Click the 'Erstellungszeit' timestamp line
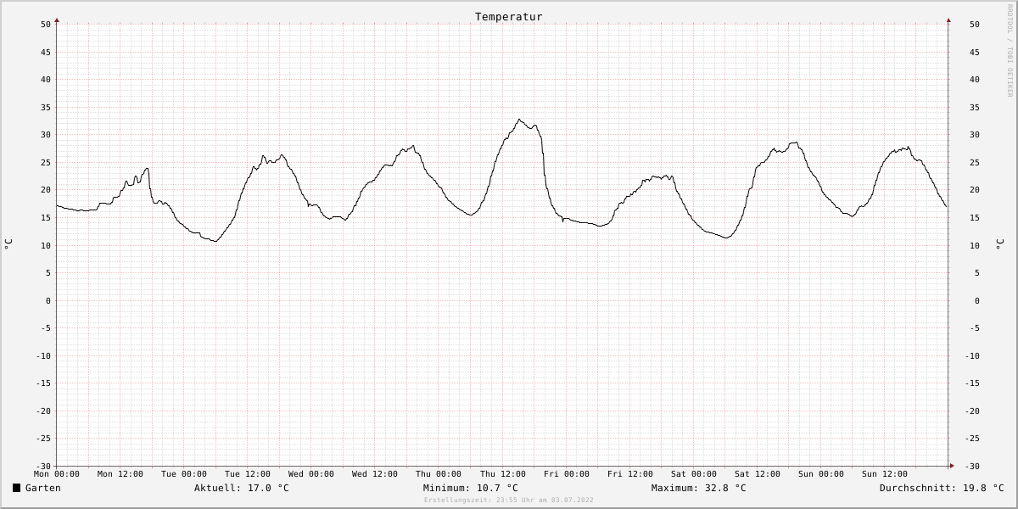Image resolution: width=1018 pixels, height=509 pixels. [x=509, y=501]
